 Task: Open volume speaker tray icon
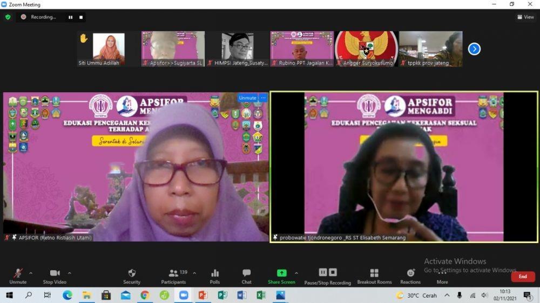coord(484,295)
